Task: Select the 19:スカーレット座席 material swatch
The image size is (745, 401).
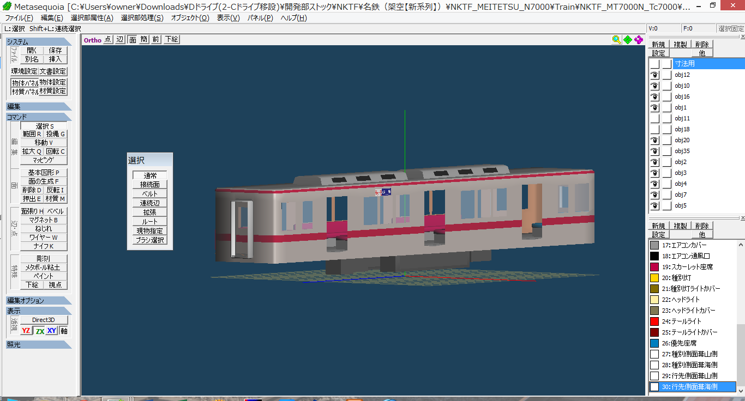Action: coord(654,267)
